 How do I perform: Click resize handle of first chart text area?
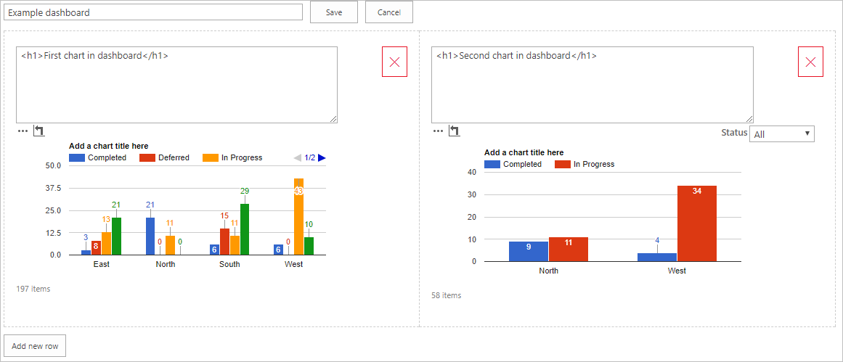333,119
